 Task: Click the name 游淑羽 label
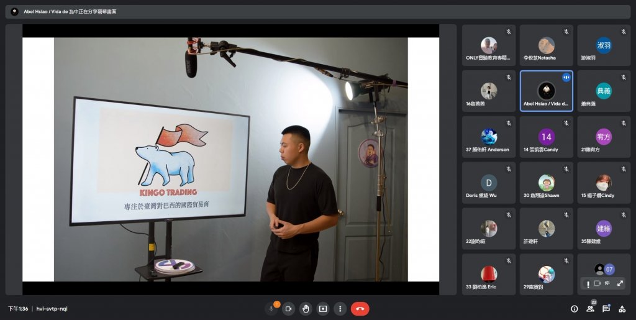click(x=588, y=58)
